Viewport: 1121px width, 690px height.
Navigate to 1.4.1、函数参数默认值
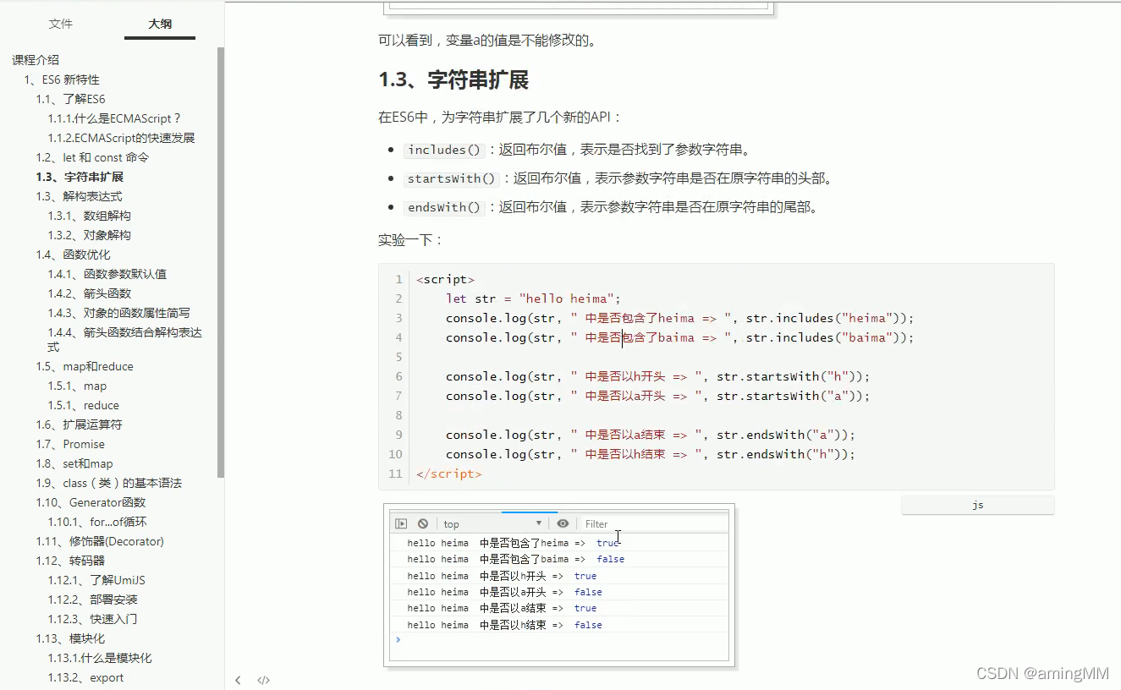click(107, 274)
